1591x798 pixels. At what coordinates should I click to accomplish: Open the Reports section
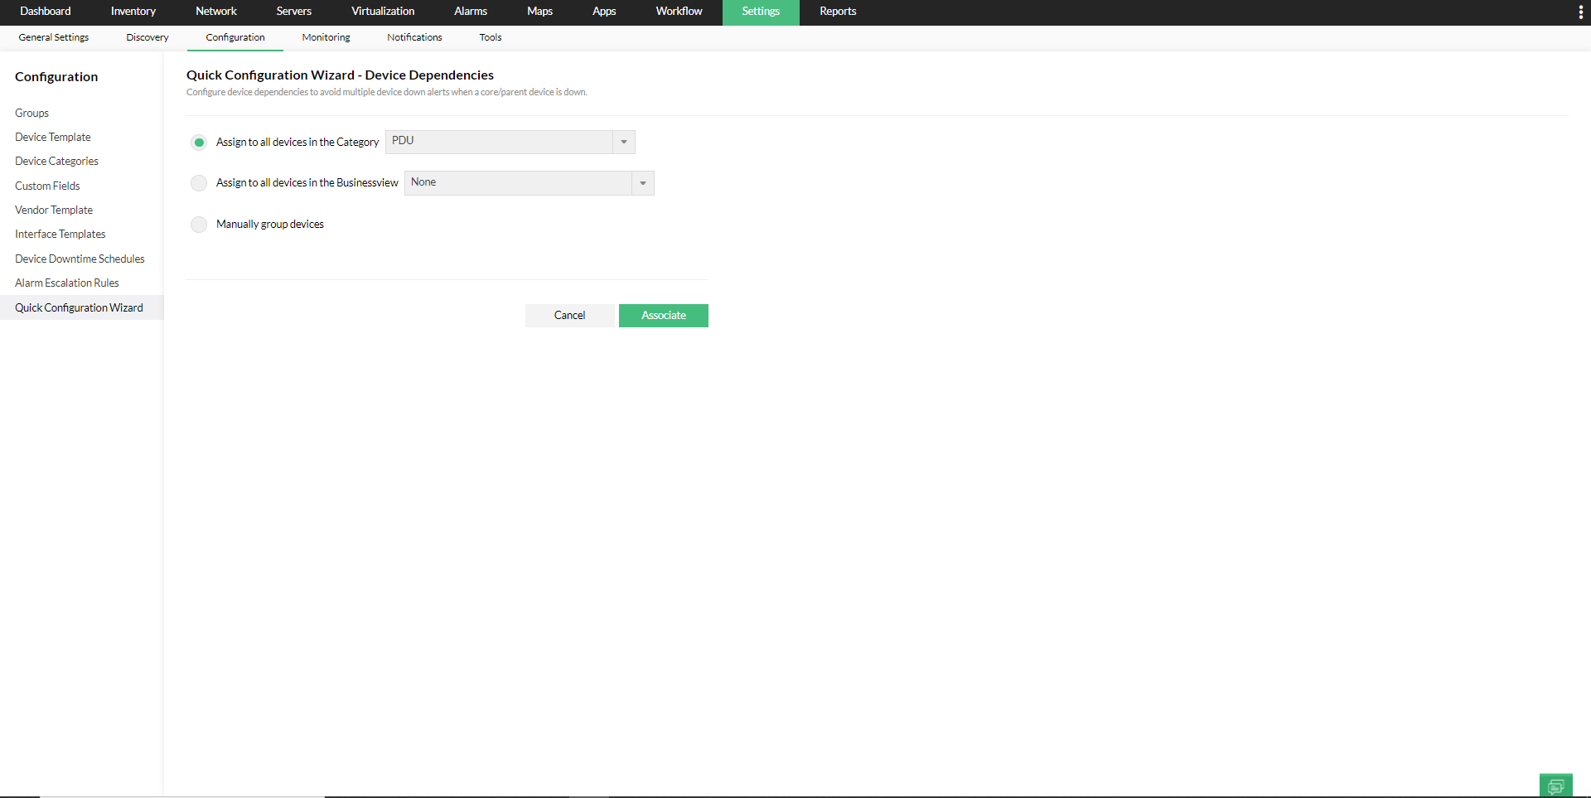coord(837,12)
